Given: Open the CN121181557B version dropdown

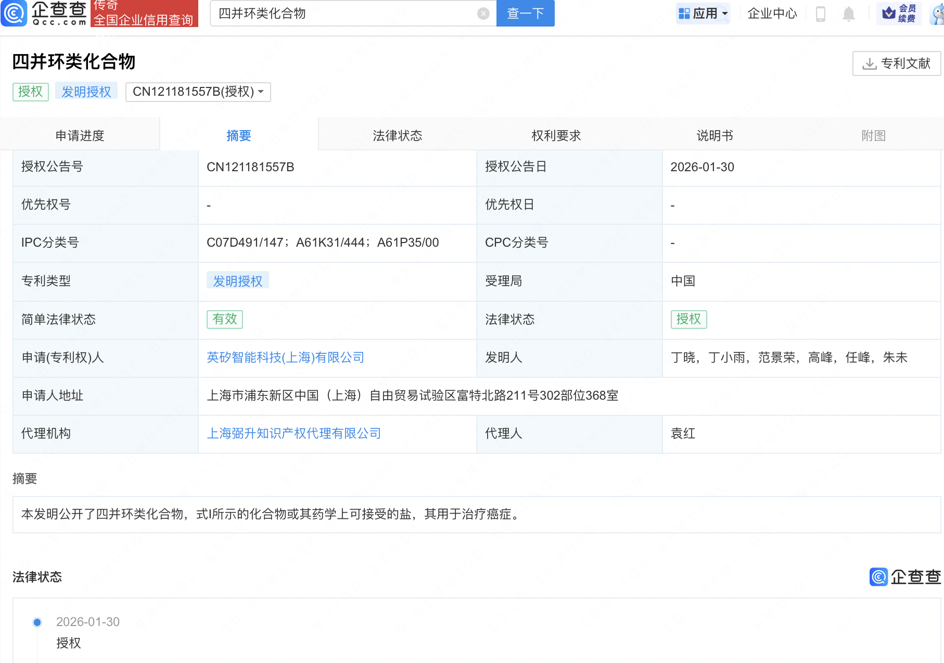Looking at the screenshot, I should pos(198,92).
